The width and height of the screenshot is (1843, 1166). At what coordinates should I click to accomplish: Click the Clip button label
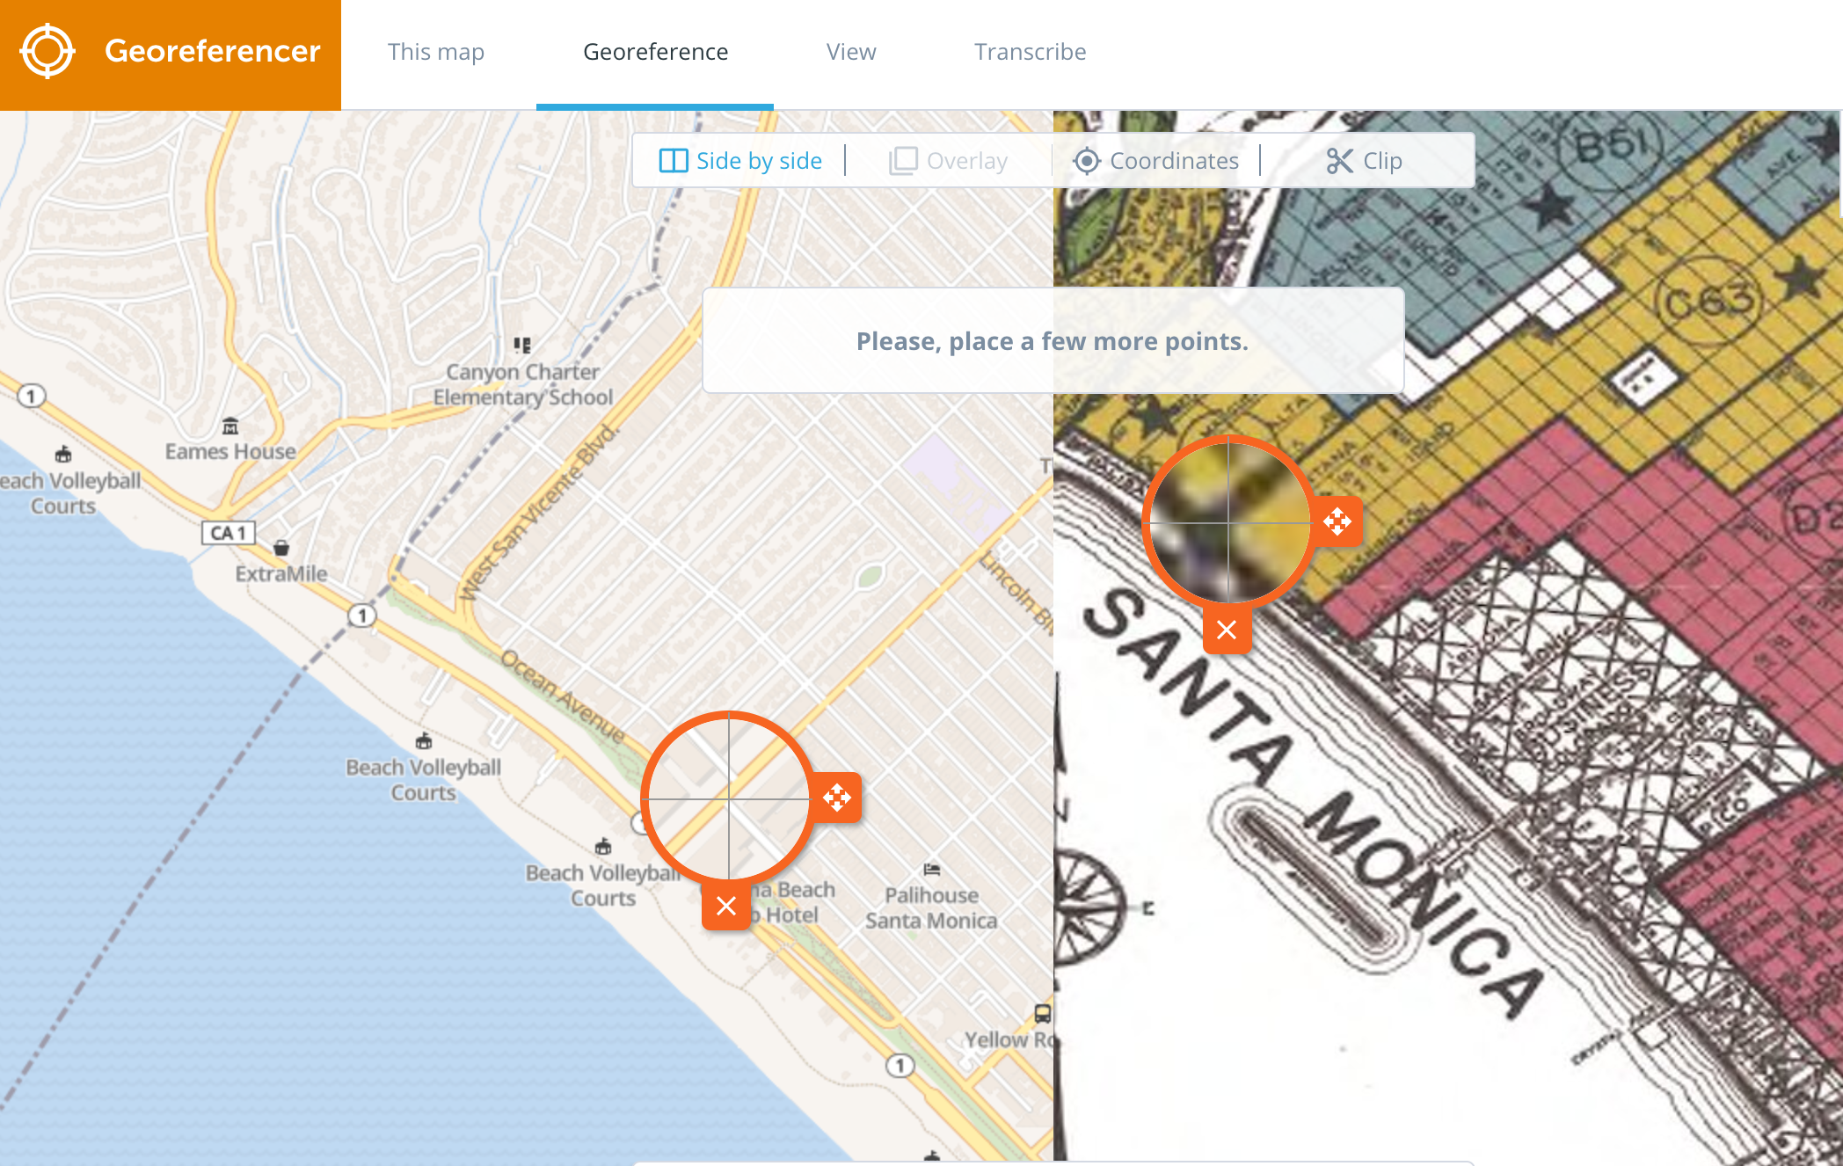coord(1382,161)
